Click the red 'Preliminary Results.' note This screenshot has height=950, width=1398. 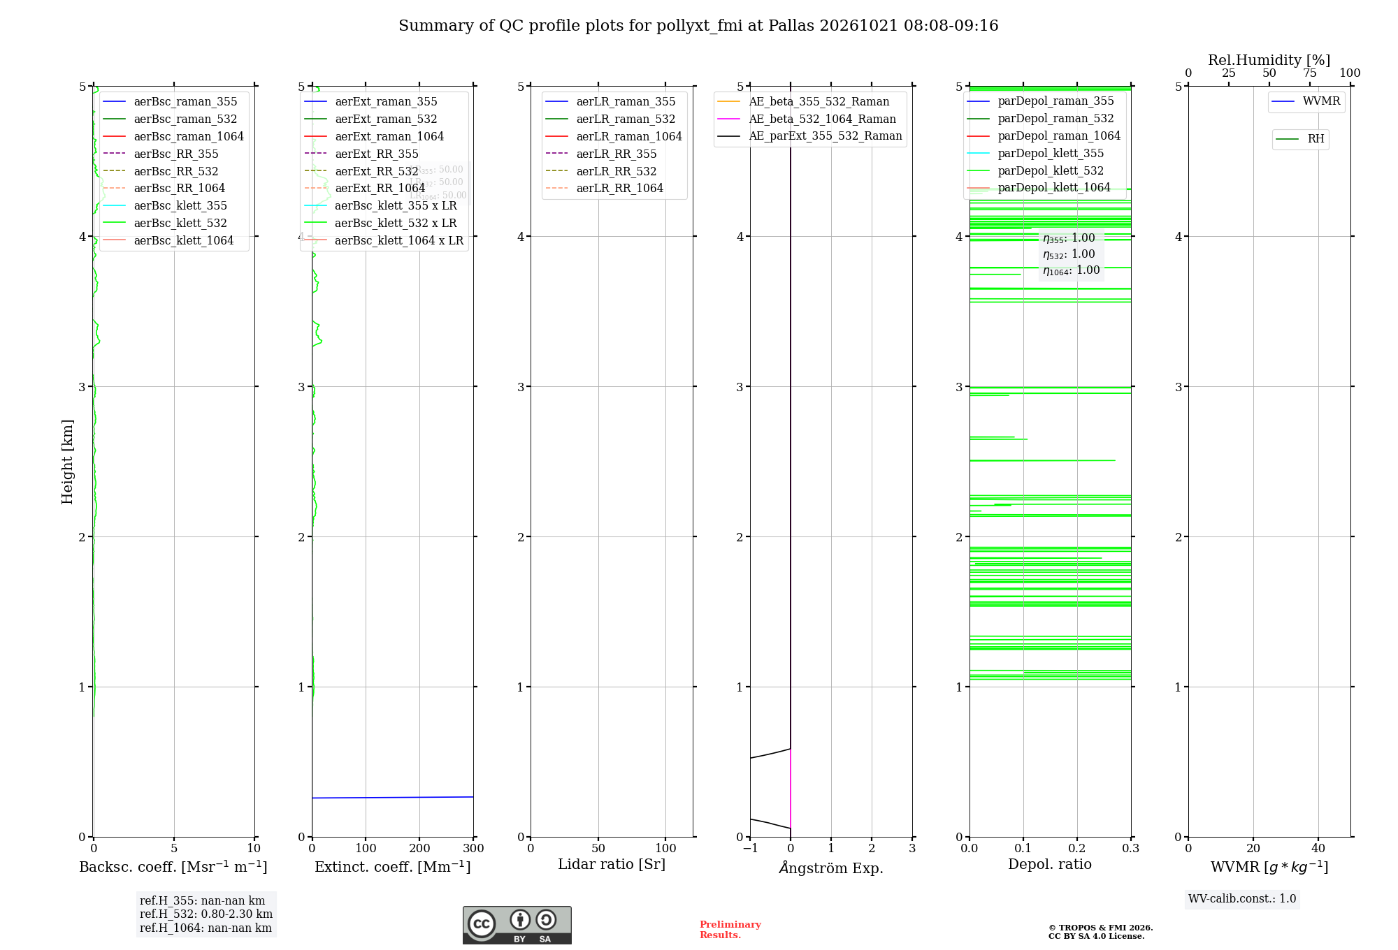(x=730, y=930)
